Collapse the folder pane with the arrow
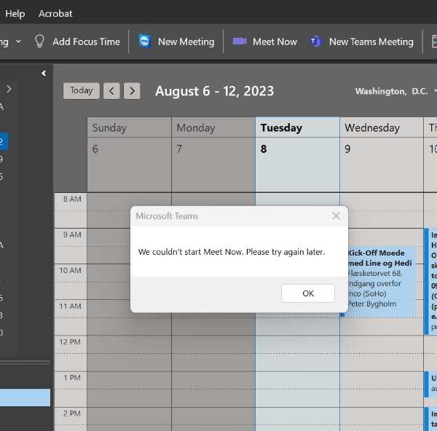 click(x=44, y=74)
